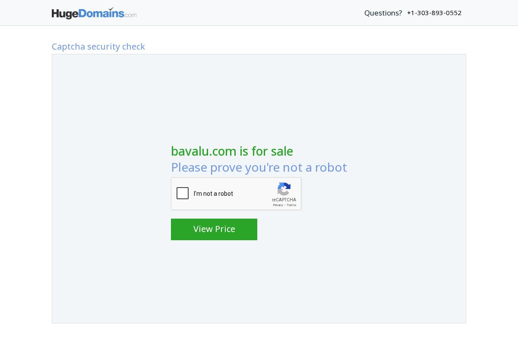Click the page header bar
The height and width of the screenshot is (345, 518).
259,13
